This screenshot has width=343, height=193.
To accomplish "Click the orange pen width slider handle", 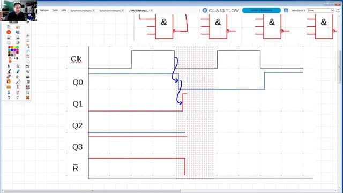I will pyautogui.click(x=10, y=62).
